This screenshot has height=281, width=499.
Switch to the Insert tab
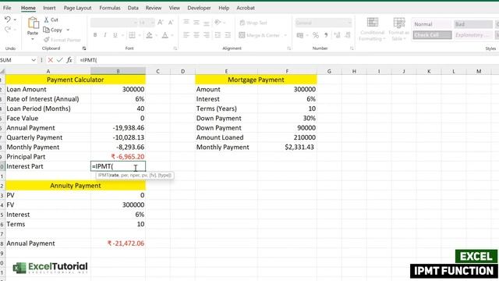[x=49, y=8]
